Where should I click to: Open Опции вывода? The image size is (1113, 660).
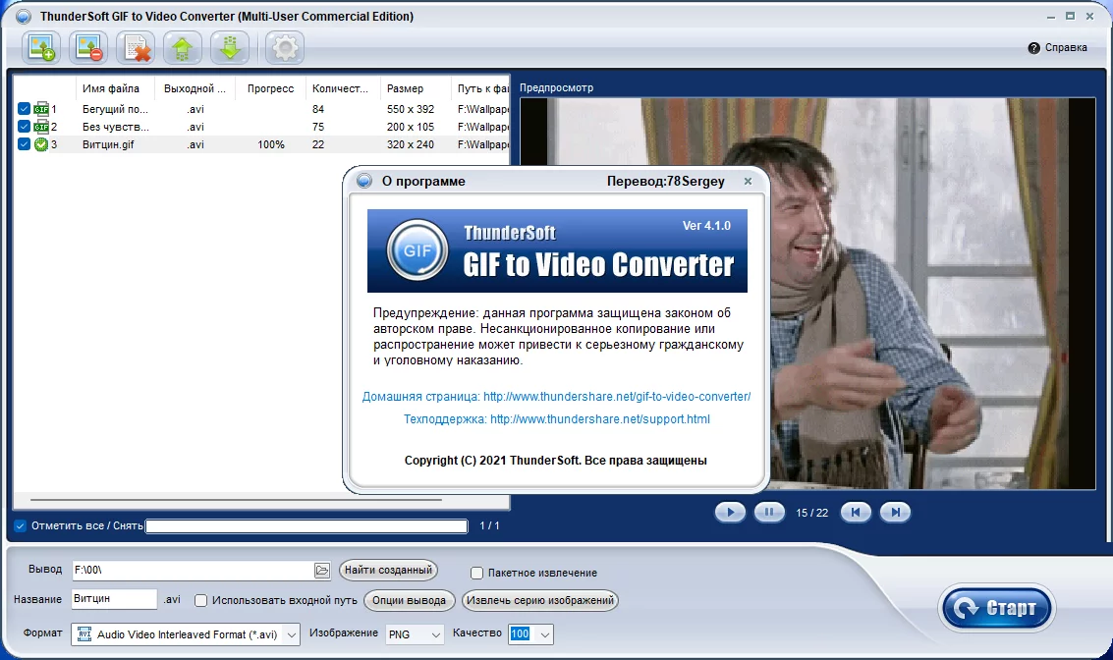(x=409, y=600)
